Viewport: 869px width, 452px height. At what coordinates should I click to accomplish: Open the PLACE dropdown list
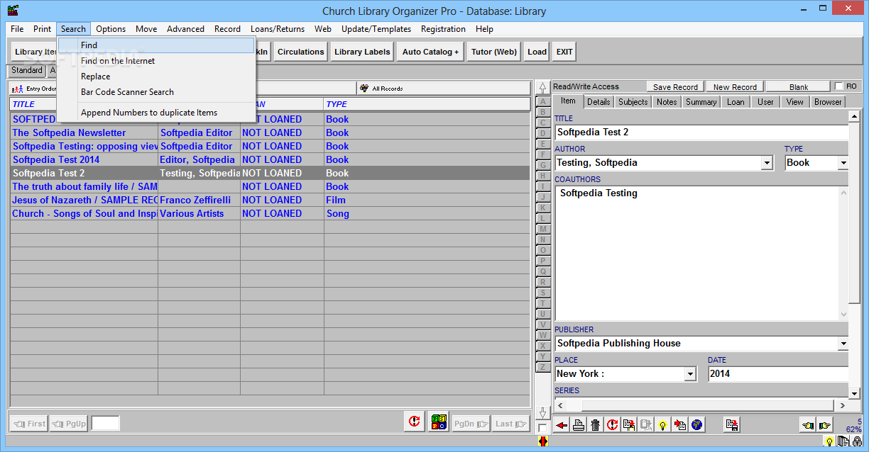[690, 374]
